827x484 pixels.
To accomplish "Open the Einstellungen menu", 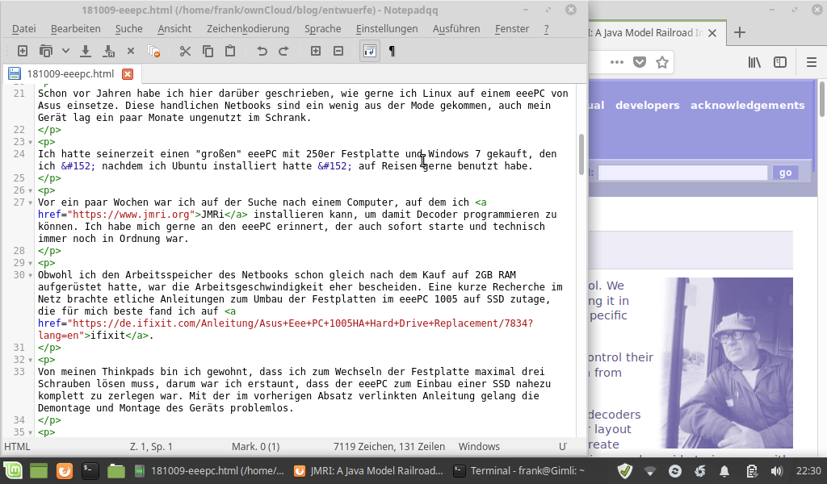I will coord(387,28).
